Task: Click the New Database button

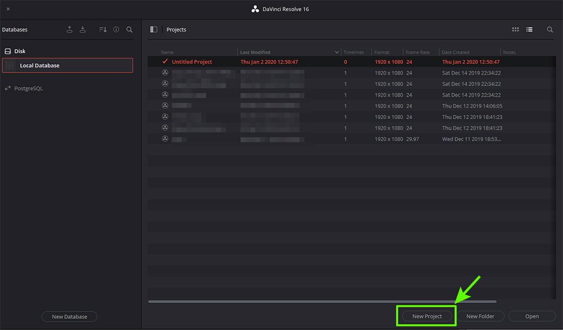Action: pos(69,317)
